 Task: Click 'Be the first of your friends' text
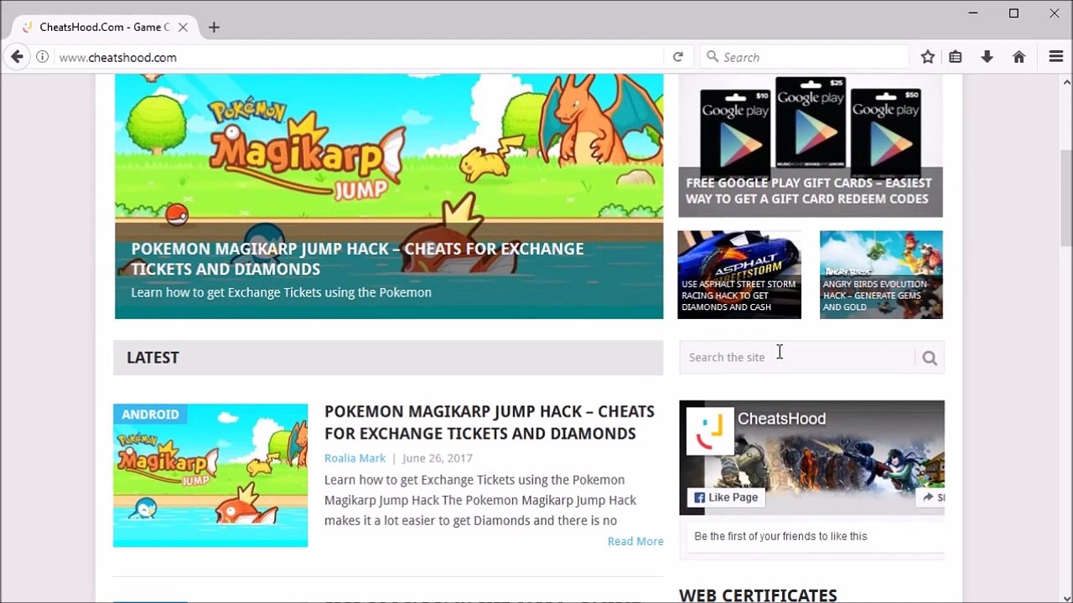click(780, 536)
